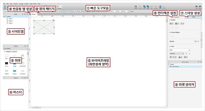This screenshot has height=111, width=205.
Task: Toggle Bold in Font section
Action: (171, 57)
